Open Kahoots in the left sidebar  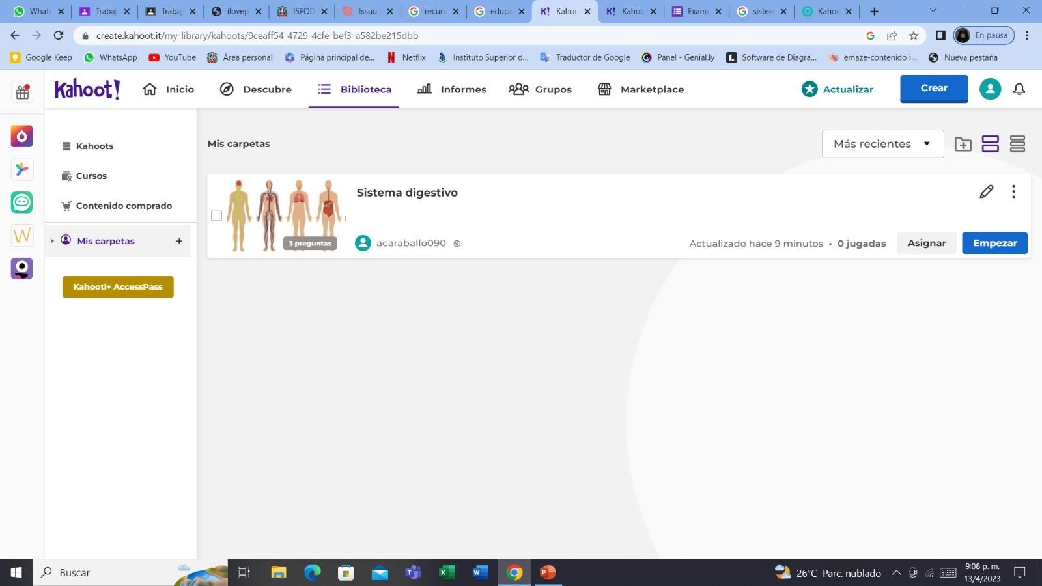coord(88,146)
